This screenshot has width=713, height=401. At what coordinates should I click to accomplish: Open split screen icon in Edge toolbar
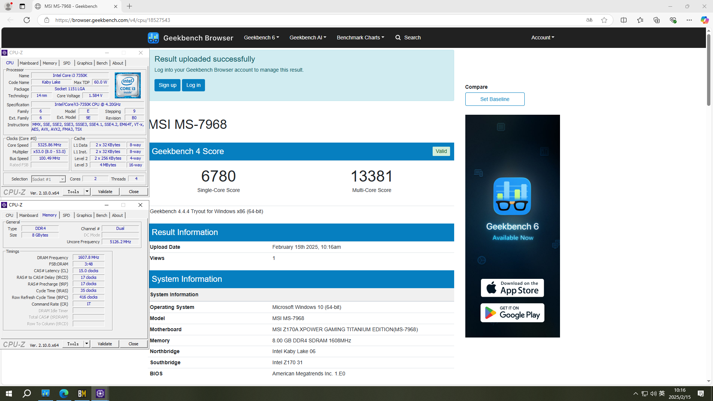pyautogui.click(x=624, y=20)
